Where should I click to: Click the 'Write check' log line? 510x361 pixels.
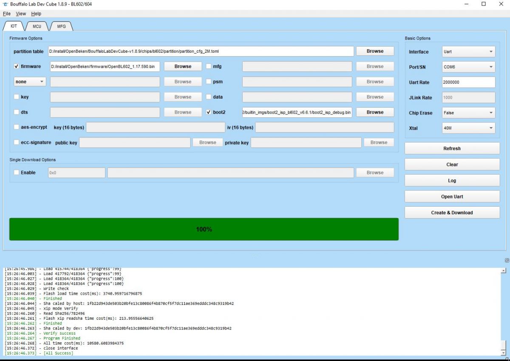coord(37,289)
